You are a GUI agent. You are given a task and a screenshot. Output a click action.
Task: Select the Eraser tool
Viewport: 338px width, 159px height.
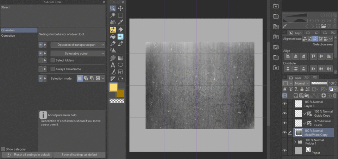[120, 30]
